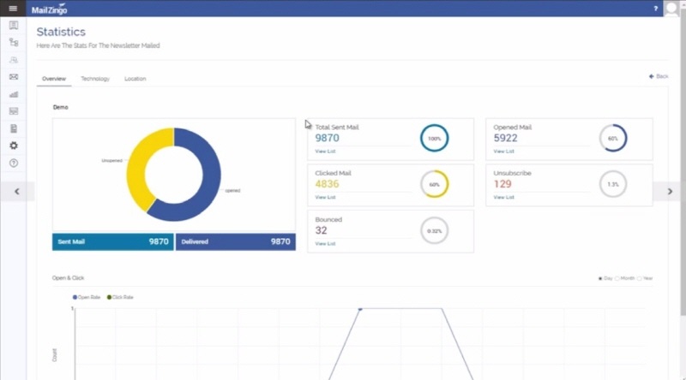Screen dimensions: 686x380
Task: Click the Clicked Mail value 4836
Action: click(328, 184)
